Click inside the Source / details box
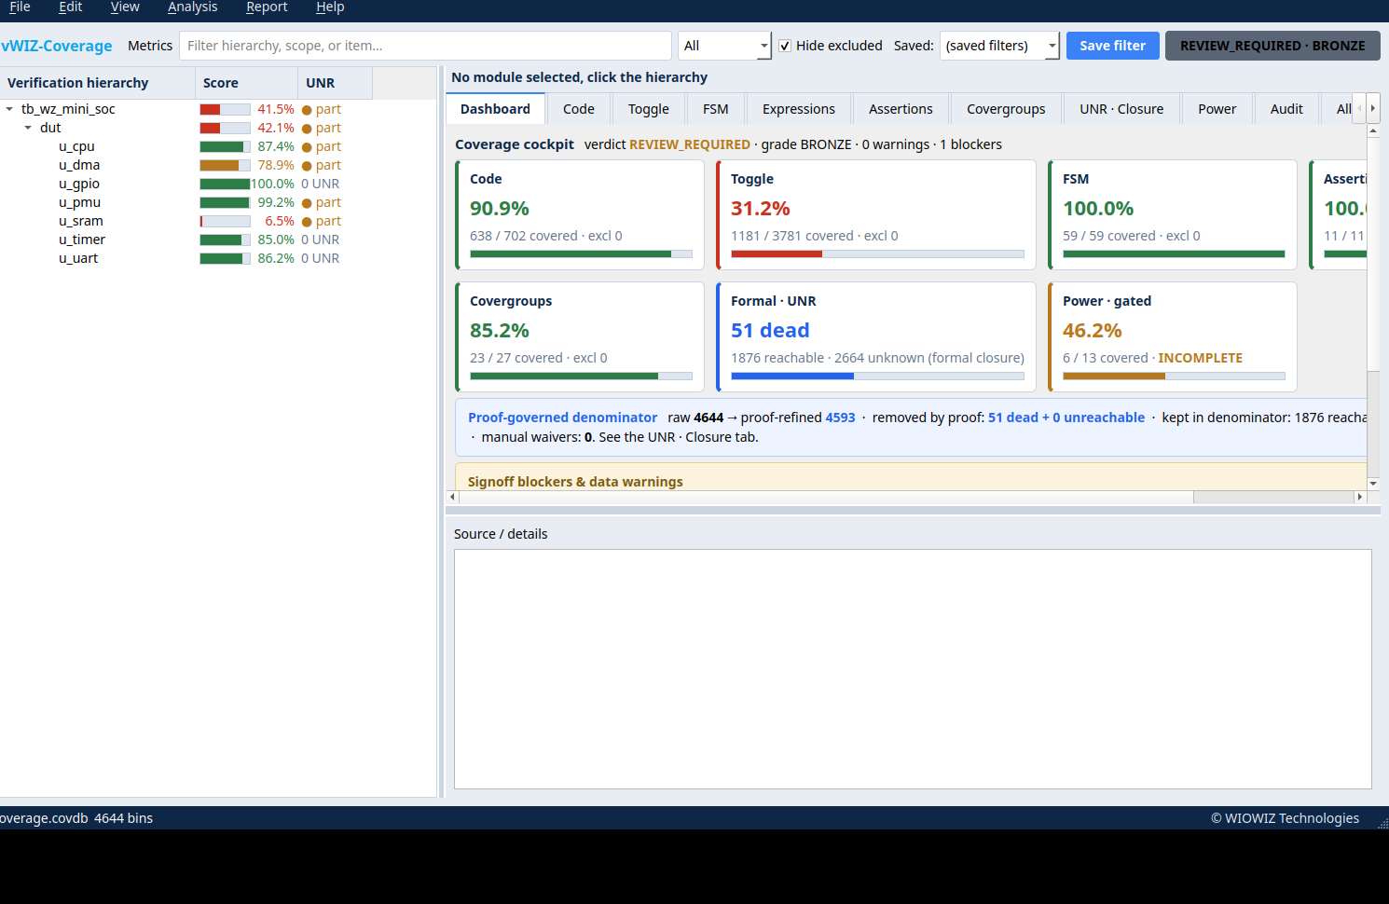The height and width of the screenshot is (904, 1389). click(x=913, y=669)
